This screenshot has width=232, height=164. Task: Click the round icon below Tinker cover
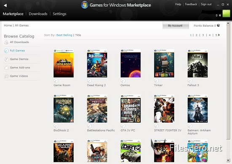point(156,81)
